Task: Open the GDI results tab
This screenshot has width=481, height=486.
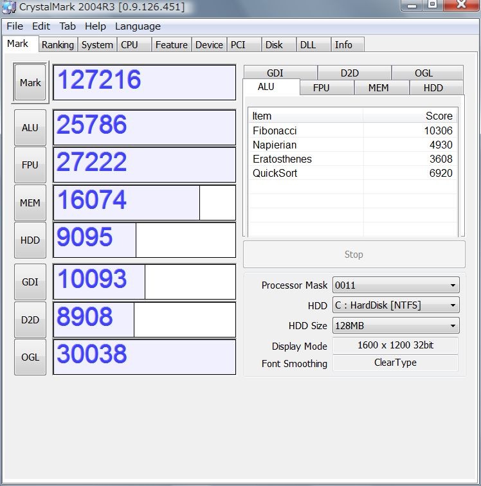Action: (280, 73)
